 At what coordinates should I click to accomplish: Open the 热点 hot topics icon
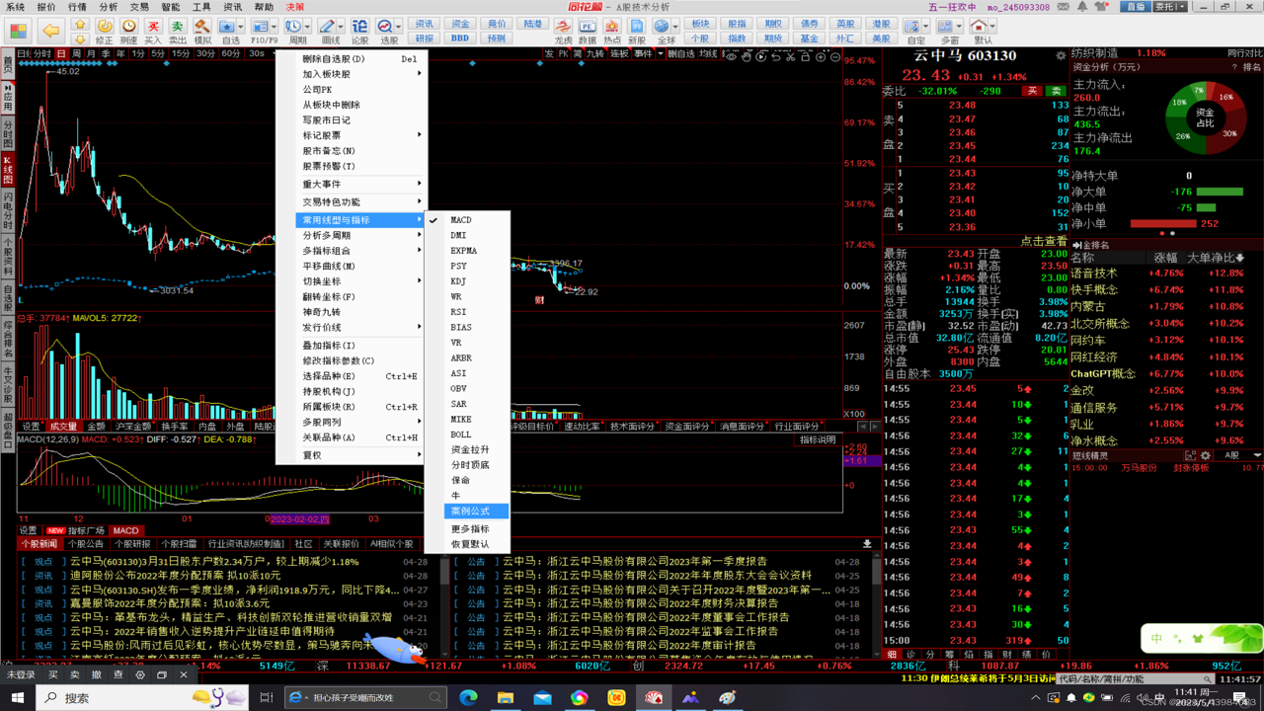pos(612,31)
